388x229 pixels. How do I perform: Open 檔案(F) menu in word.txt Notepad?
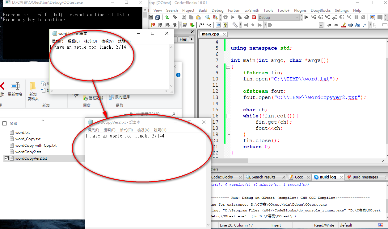click(x=57, y=41)
